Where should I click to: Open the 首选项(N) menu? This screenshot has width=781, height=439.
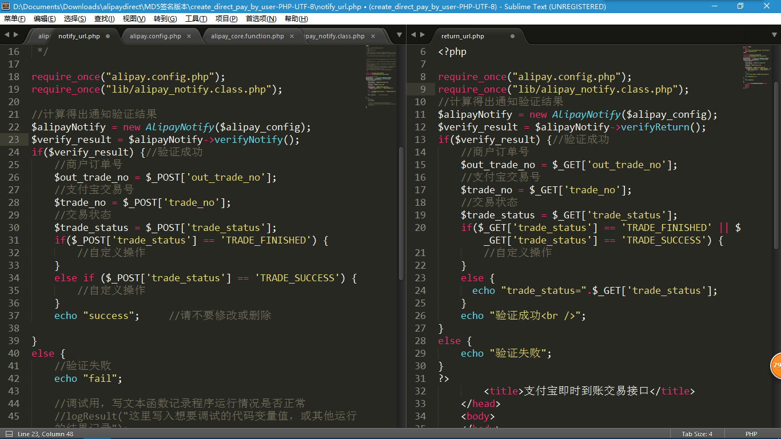click(x=261, y=19)
